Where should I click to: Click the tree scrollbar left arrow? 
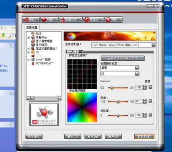coord(28,98)
